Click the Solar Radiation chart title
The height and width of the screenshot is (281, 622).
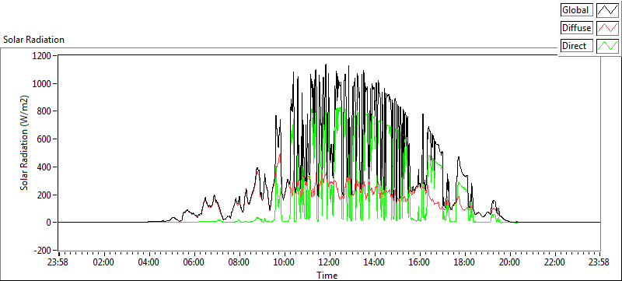tap(33, 40)
